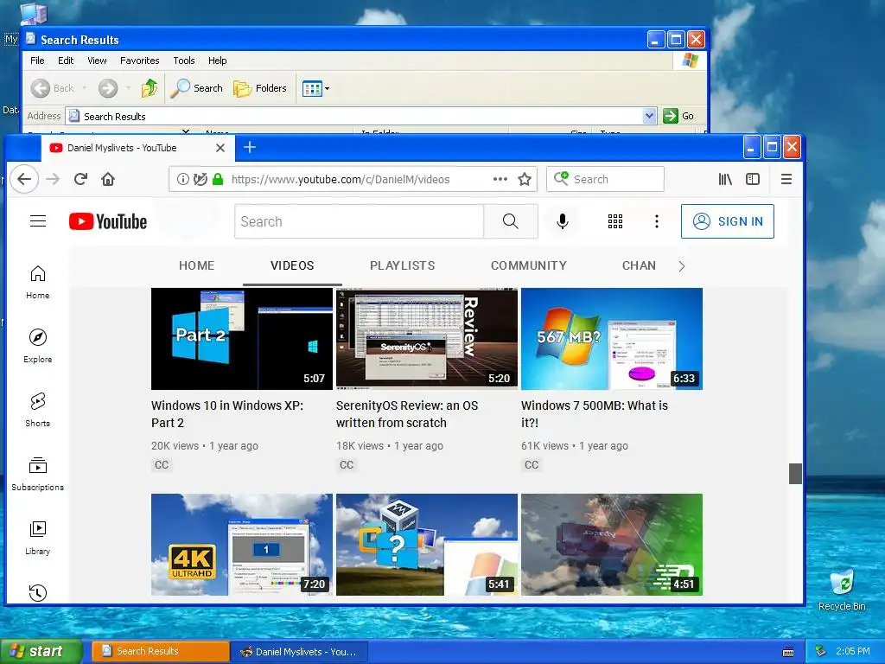The height and width of the screenshot is (664, 885).
Task: Toggle the Folders pane in Explorer
Action: (260, 88)
